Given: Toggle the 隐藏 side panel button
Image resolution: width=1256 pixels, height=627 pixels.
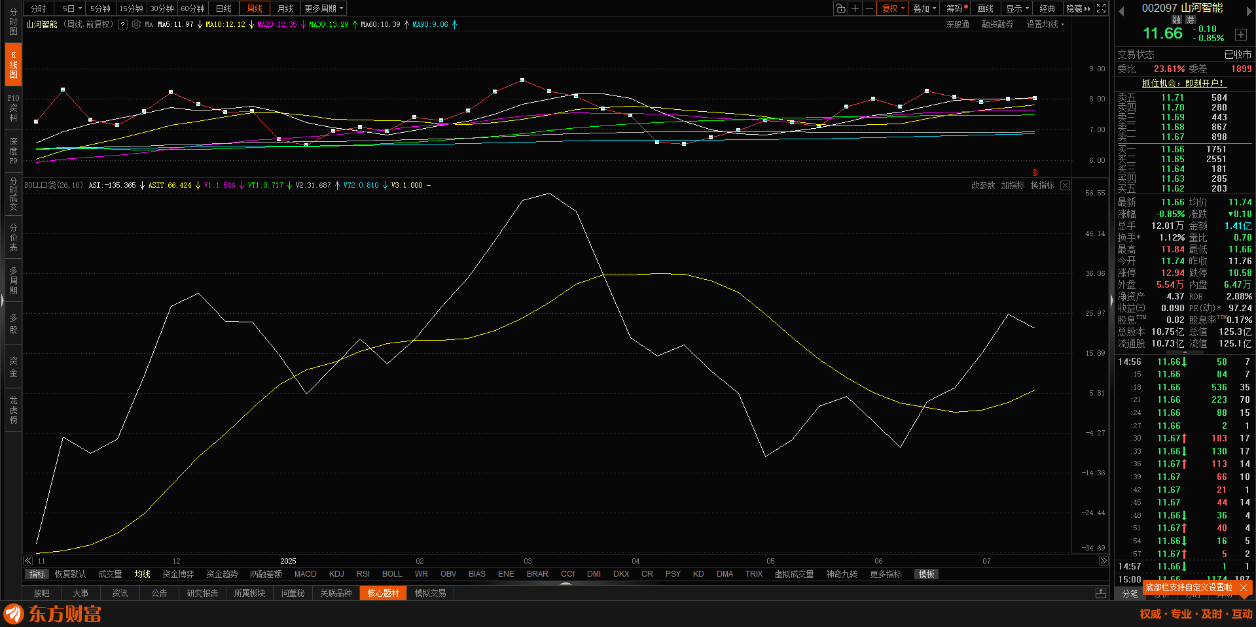Looking at the screenshot, I should point(1078,8).
